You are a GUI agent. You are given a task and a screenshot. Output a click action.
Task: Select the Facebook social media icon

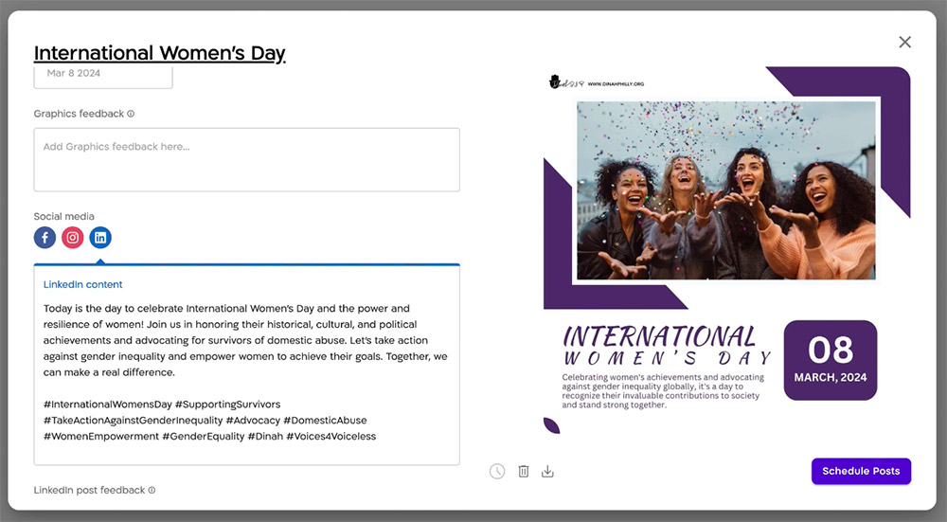45,238
